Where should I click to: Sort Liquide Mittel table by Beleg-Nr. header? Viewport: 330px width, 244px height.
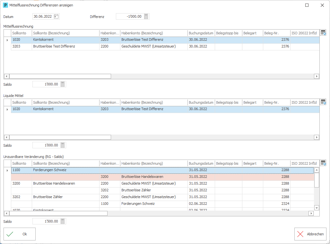pos(276,102)
